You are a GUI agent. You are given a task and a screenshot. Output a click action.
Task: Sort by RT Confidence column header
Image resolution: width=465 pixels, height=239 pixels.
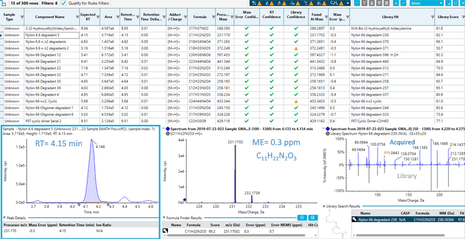pyautogui.click(x=272, y=17)
